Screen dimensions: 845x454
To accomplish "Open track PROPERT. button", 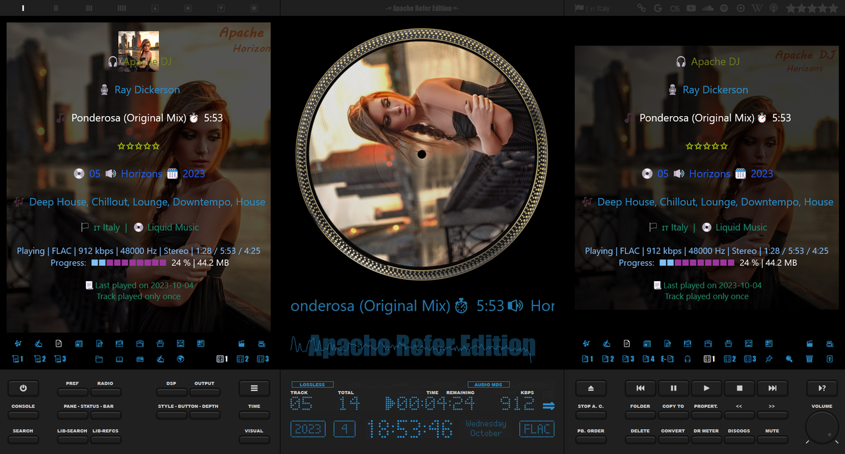I will point(706,415).
